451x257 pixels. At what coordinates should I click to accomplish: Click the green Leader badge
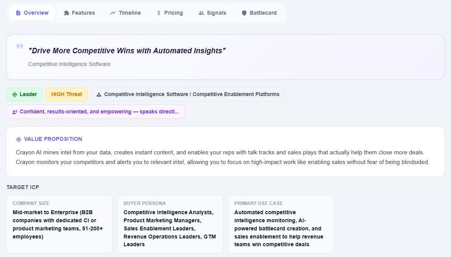click(x=24, y=95)
